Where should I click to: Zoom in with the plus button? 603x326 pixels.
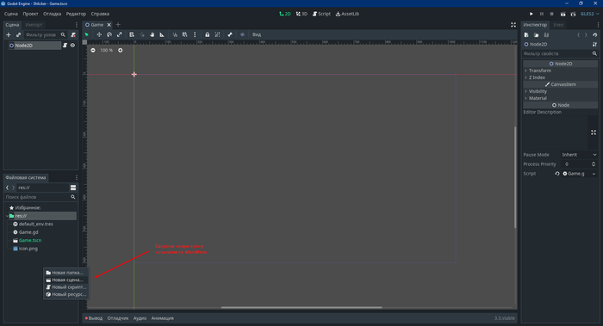121,50
